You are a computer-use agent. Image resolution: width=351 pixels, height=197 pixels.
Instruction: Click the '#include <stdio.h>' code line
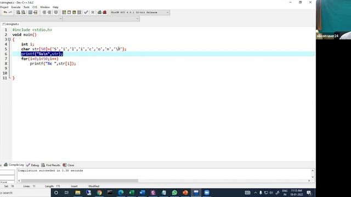coord(32,30)
